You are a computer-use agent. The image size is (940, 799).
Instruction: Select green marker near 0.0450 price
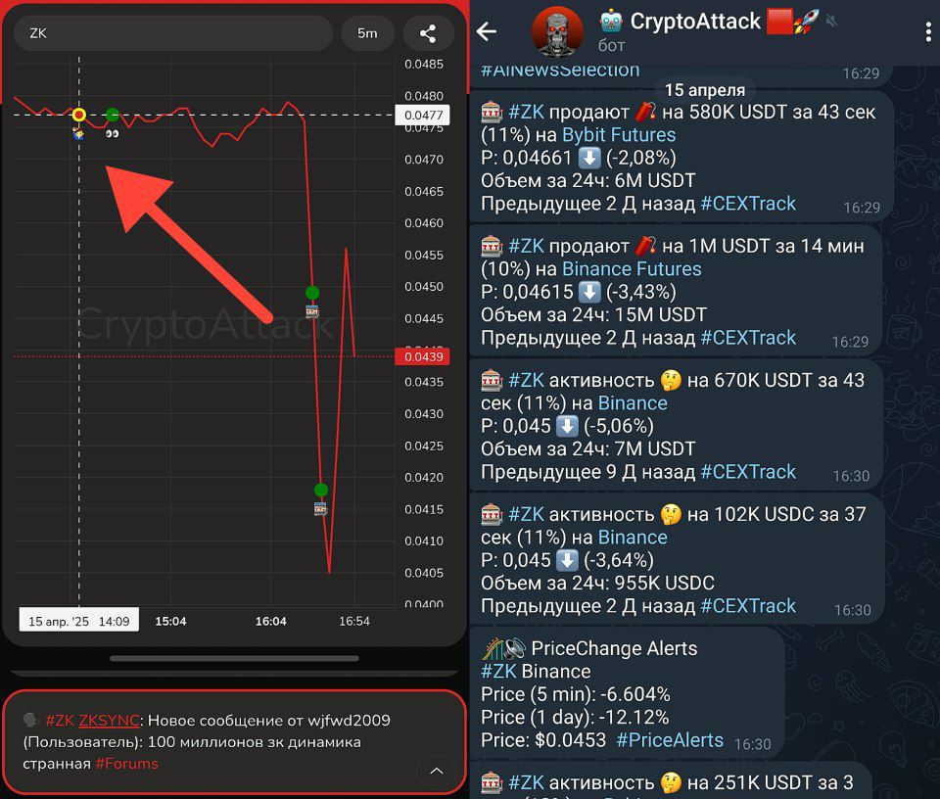click(x=312, y=293)
